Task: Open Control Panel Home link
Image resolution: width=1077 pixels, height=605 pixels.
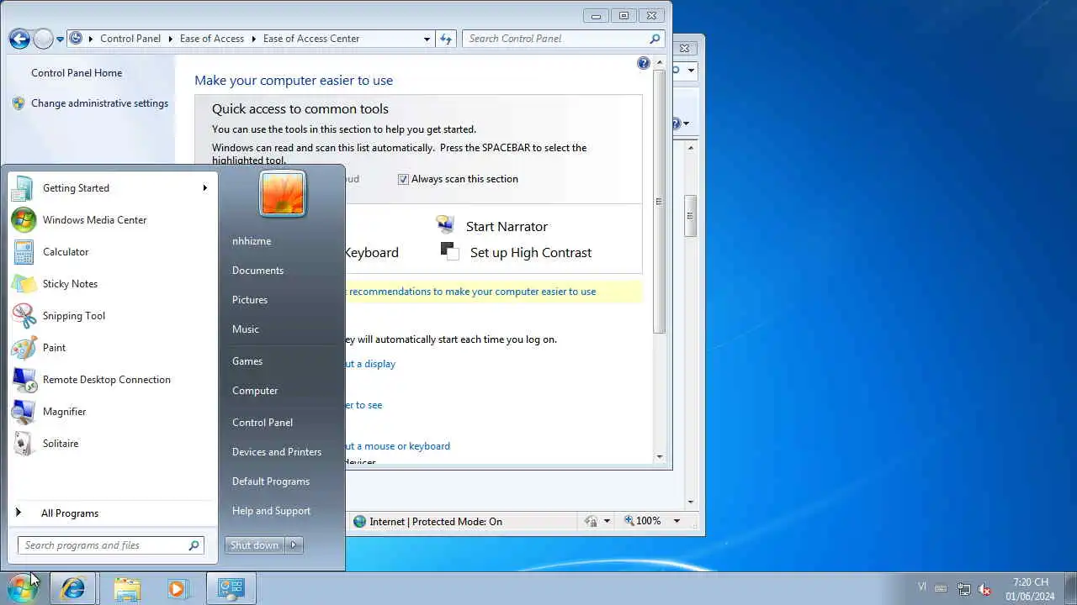Action: click(77, 73)
